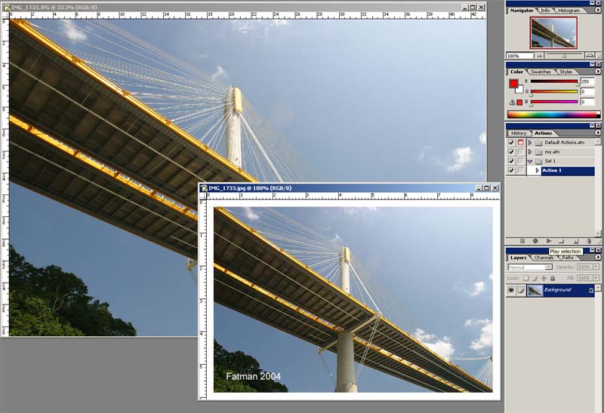Click the Set 1 folder icon
Viewport: 604px width, 413px height.
(539, 161)
